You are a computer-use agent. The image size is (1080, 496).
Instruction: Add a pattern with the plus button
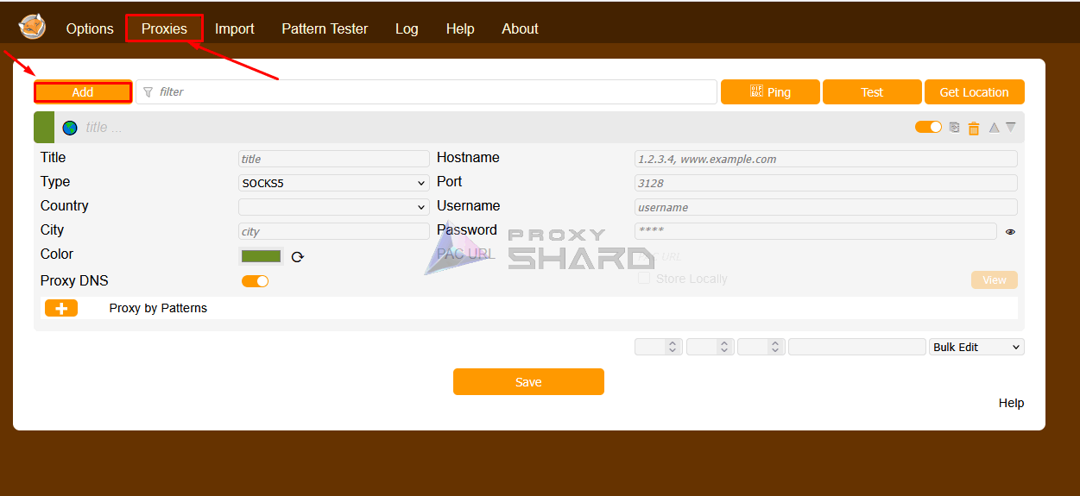tap(61, 308)
